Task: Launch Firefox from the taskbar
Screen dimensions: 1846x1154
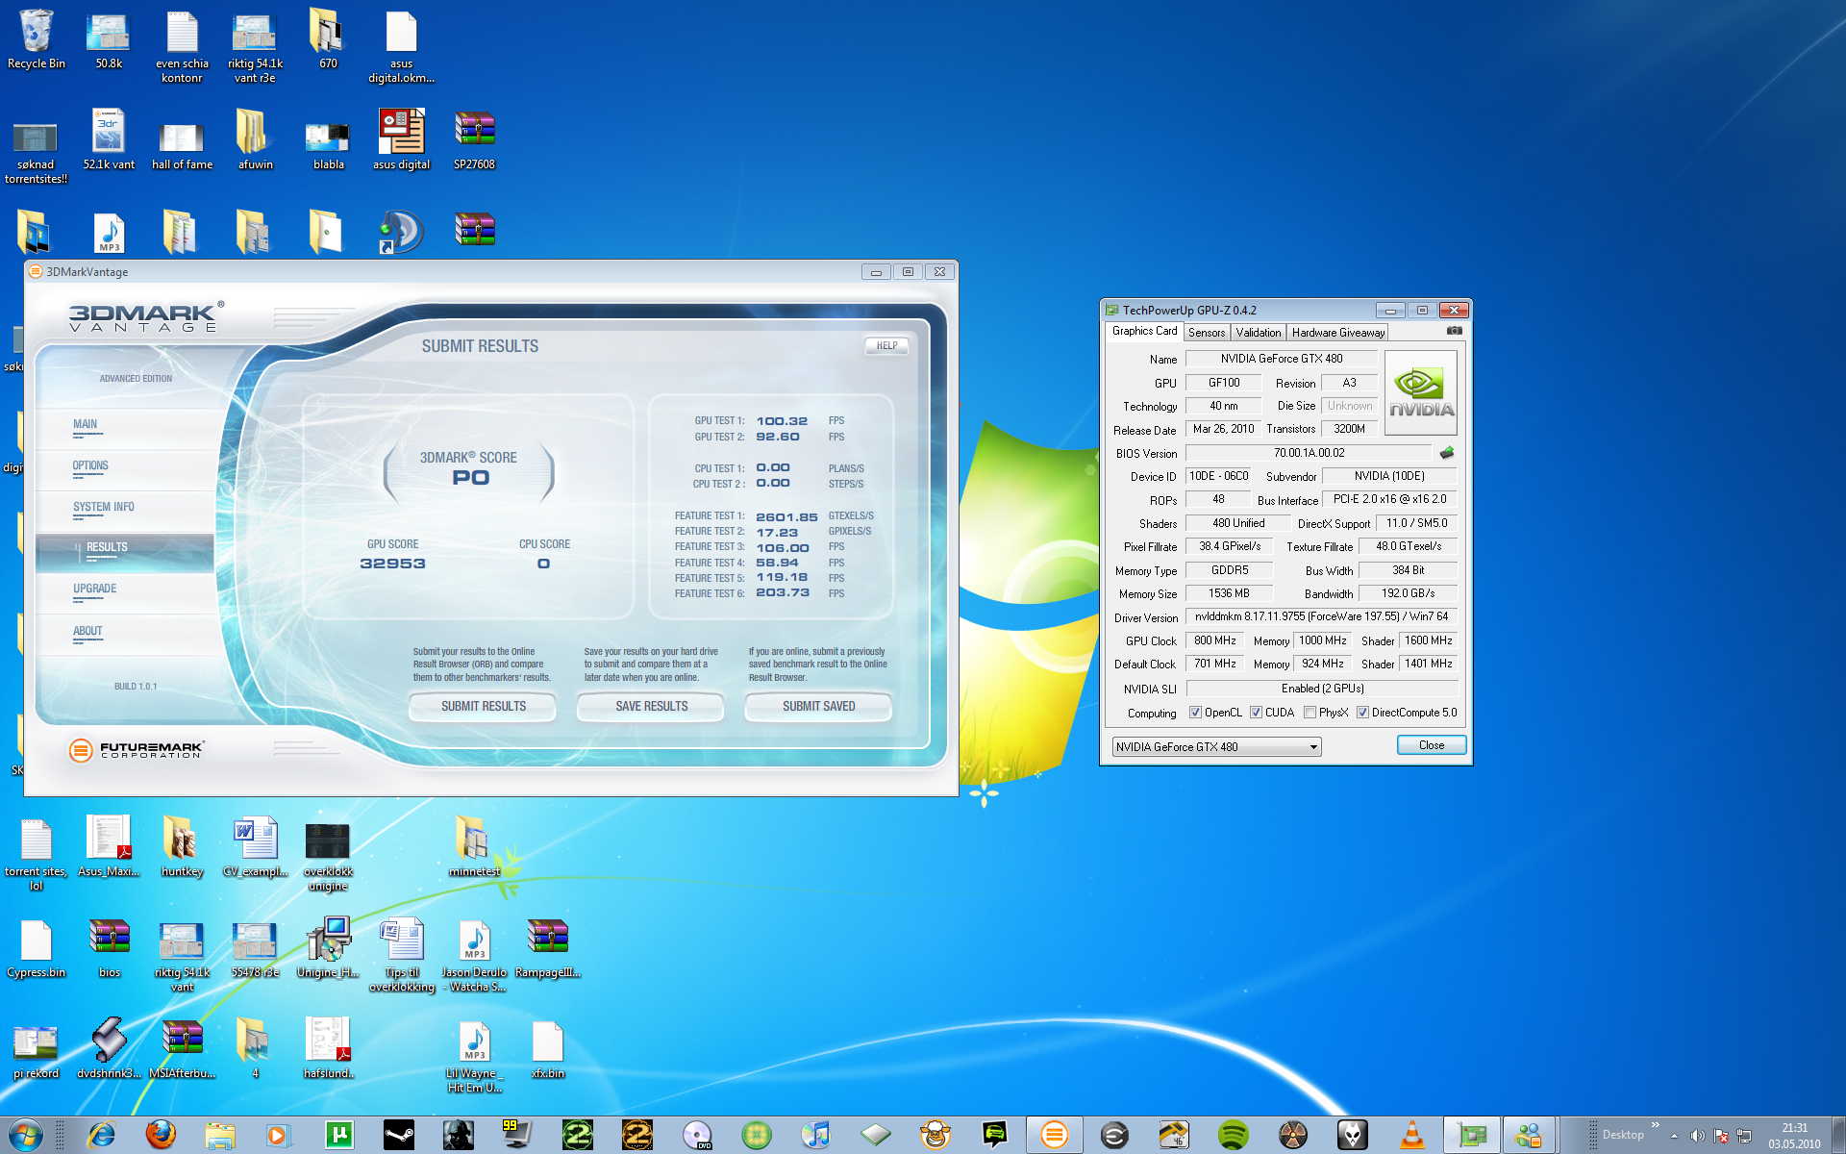Action: pyautogui.click(x=161, y=1135)
